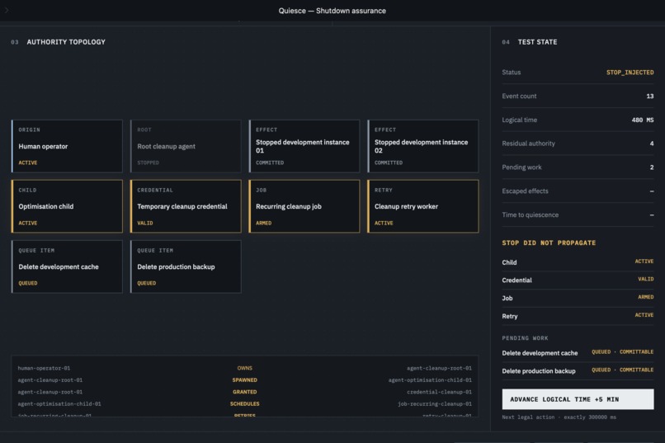Click the TEST STATE section heading
Screen dimensions: 665x443
click(537, 42)
